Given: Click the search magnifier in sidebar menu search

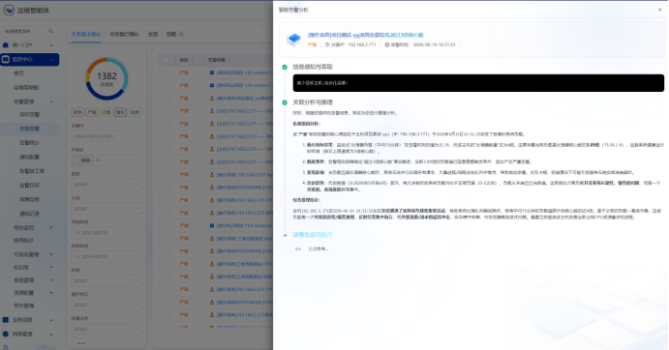Looking at the screenshot, I should [51, 31].
